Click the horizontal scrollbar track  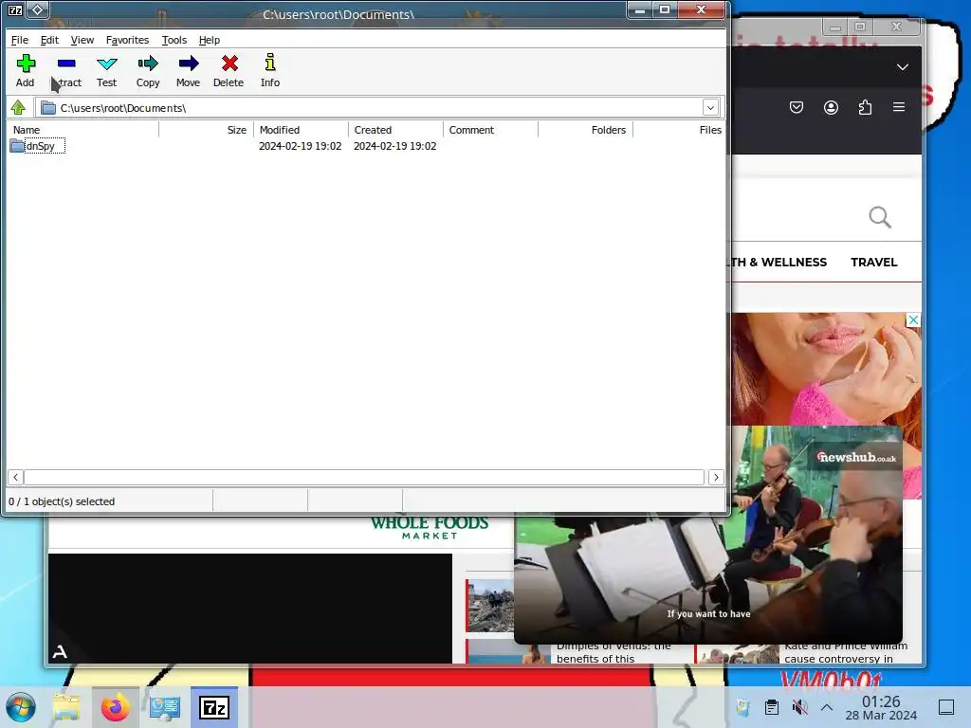[364, 478]
